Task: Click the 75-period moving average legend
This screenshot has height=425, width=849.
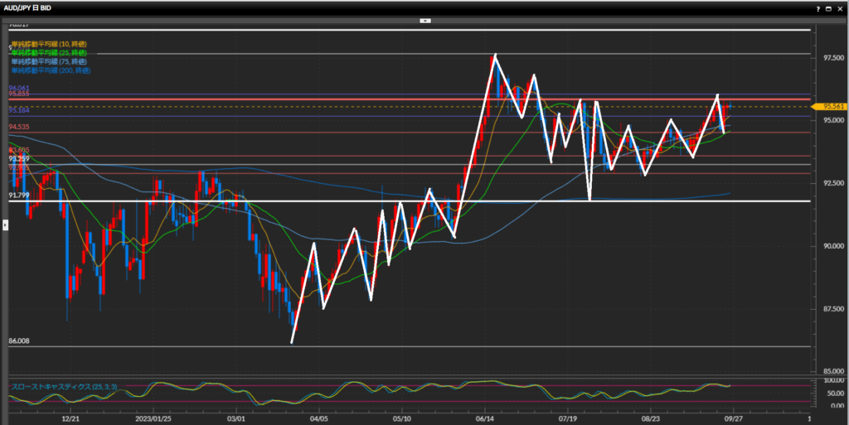Action: coord(49,61)
